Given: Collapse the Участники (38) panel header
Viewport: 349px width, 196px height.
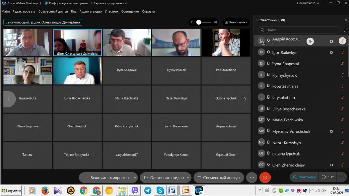Looking at the screenshot, I should (x=257, y=20).
